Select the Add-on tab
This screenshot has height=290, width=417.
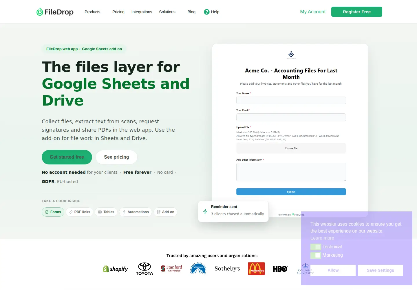click(165, 212)
